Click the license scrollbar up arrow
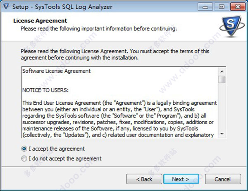This screenshot has height=191, width=248. 222,71
